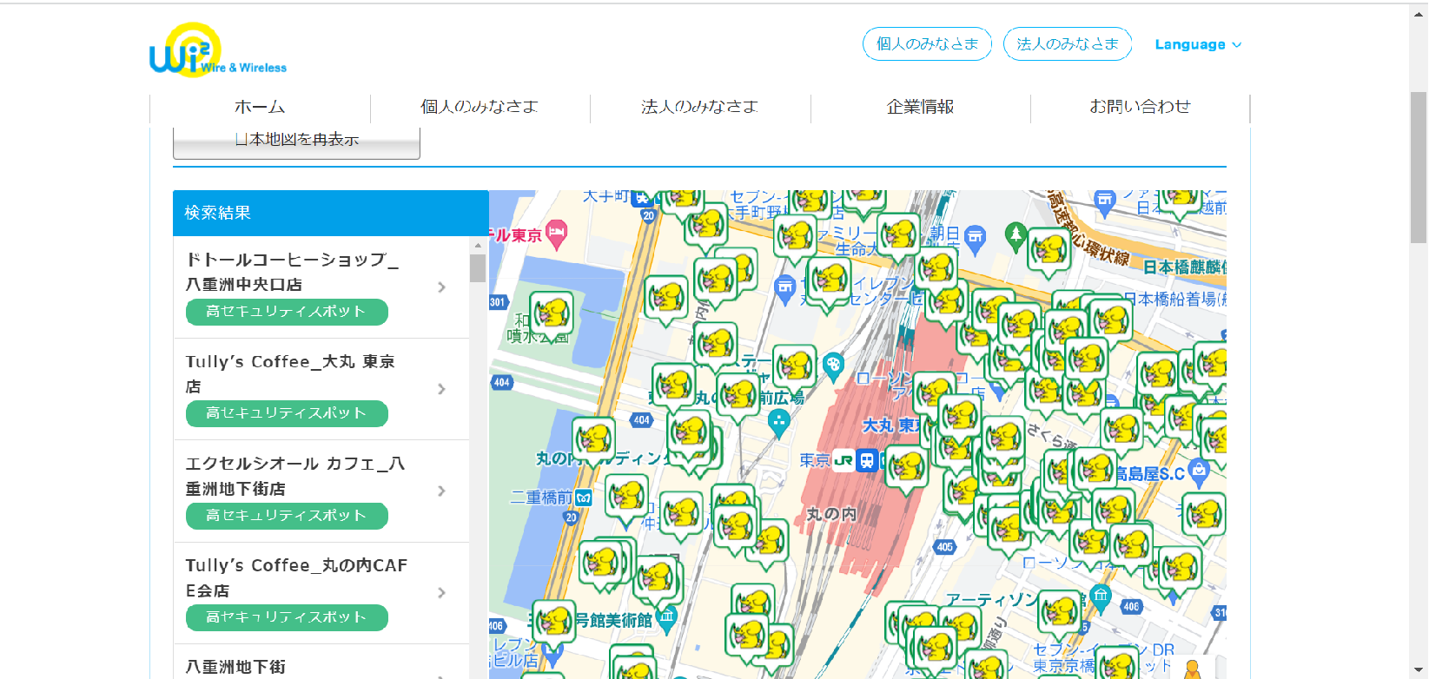Click the green park tree icon on the map

click(1015, 234)
